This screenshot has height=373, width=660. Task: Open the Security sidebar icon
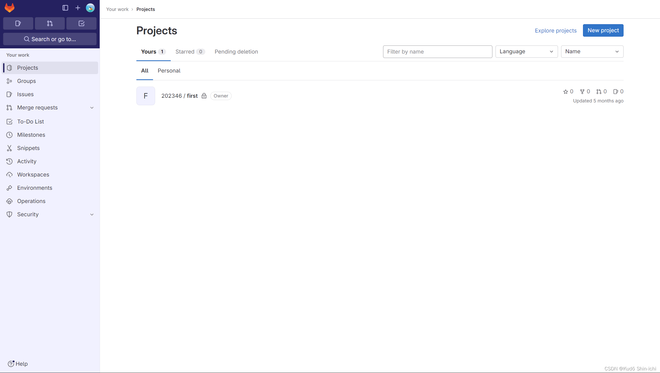[10, 214]
